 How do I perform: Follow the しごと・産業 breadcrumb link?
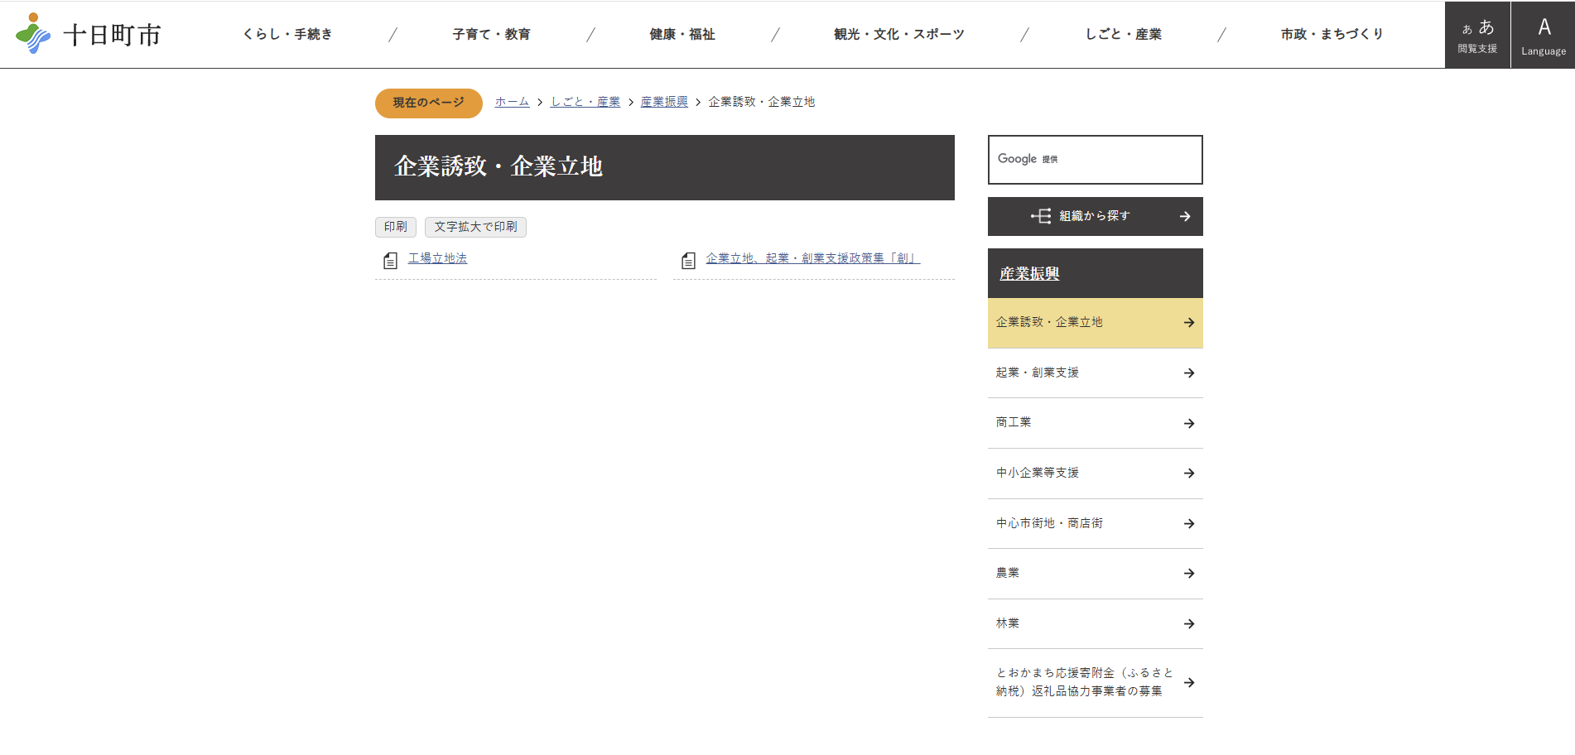pos(585,102)
